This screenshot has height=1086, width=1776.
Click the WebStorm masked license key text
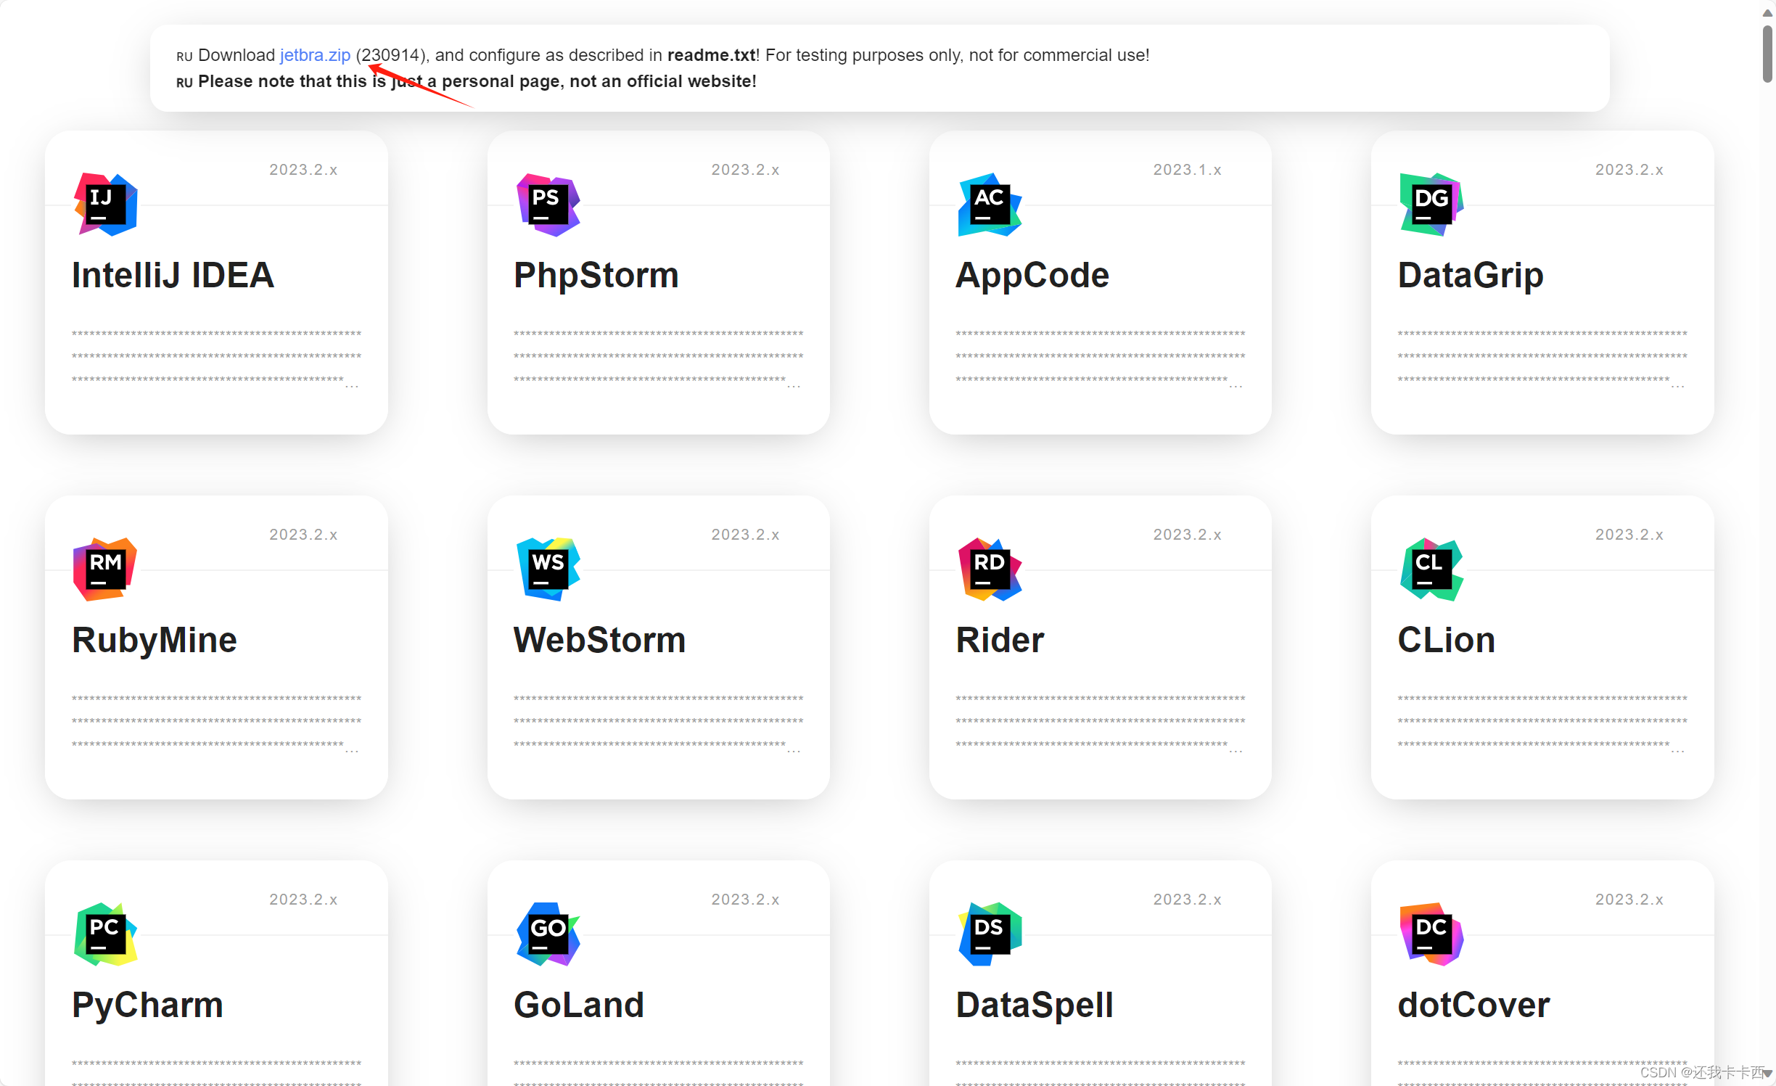658,721
